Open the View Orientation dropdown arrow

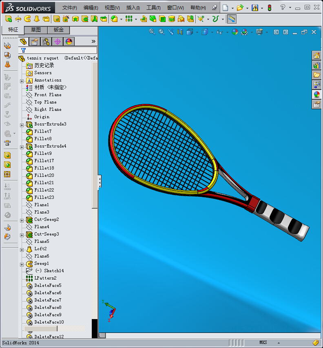pos(197,33)
